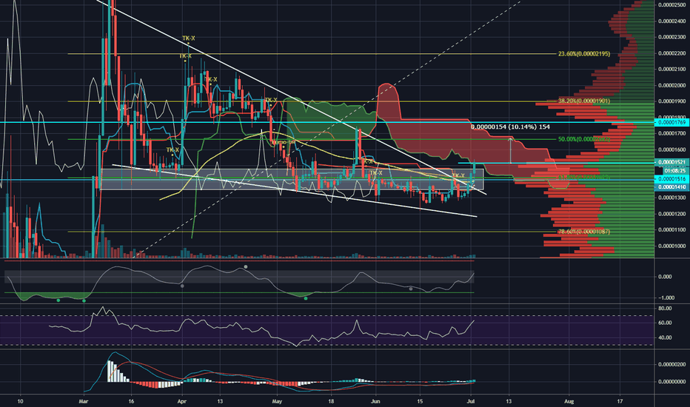Select the 23.60%(0.00002195) Fibonacci label
This screenshot has width=690, height=407.
pos(584,54)
